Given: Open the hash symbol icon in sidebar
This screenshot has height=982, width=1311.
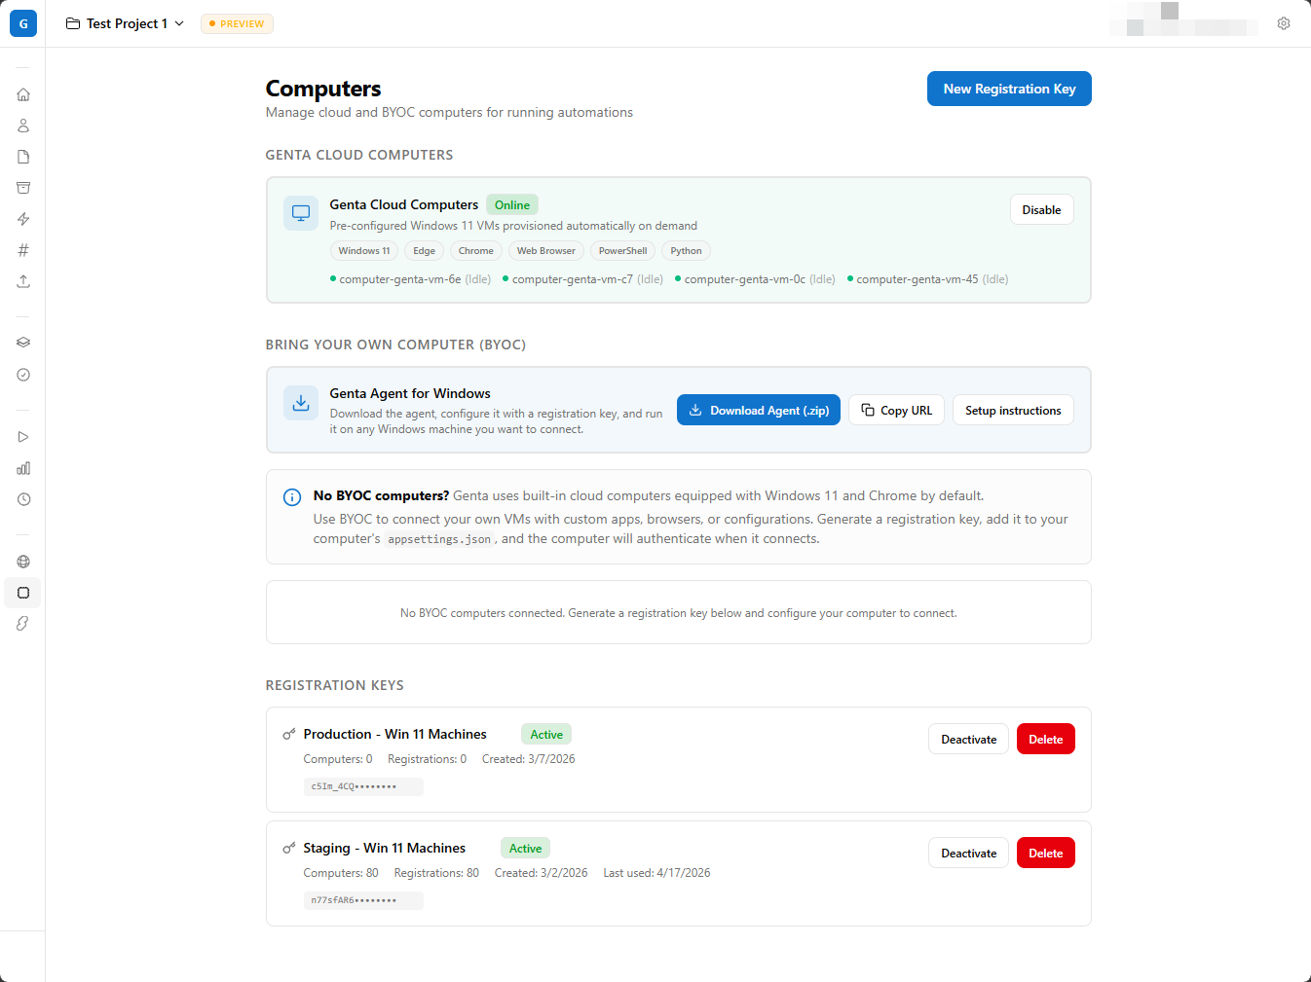Looking at the screenshot, I should (x=23, y=250).
